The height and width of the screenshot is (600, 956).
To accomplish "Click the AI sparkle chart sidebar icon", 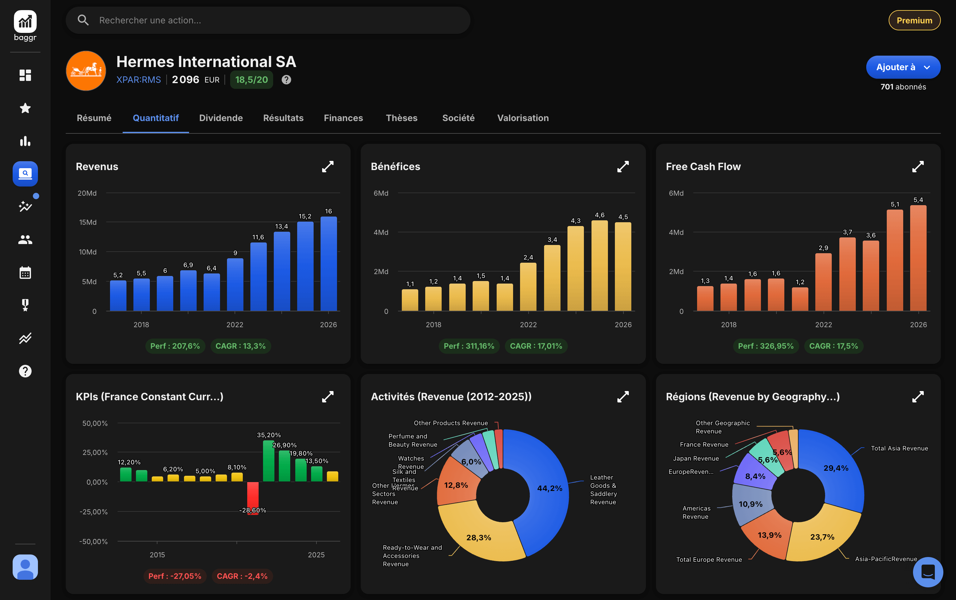I will click(25, 206).
